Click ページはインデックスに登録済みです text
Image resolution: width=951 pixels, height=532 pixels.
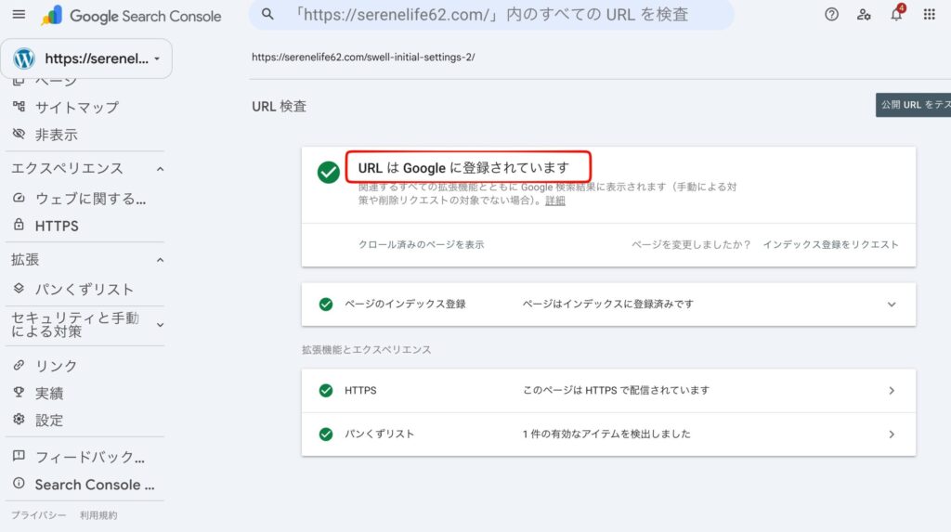coord(607,304)
